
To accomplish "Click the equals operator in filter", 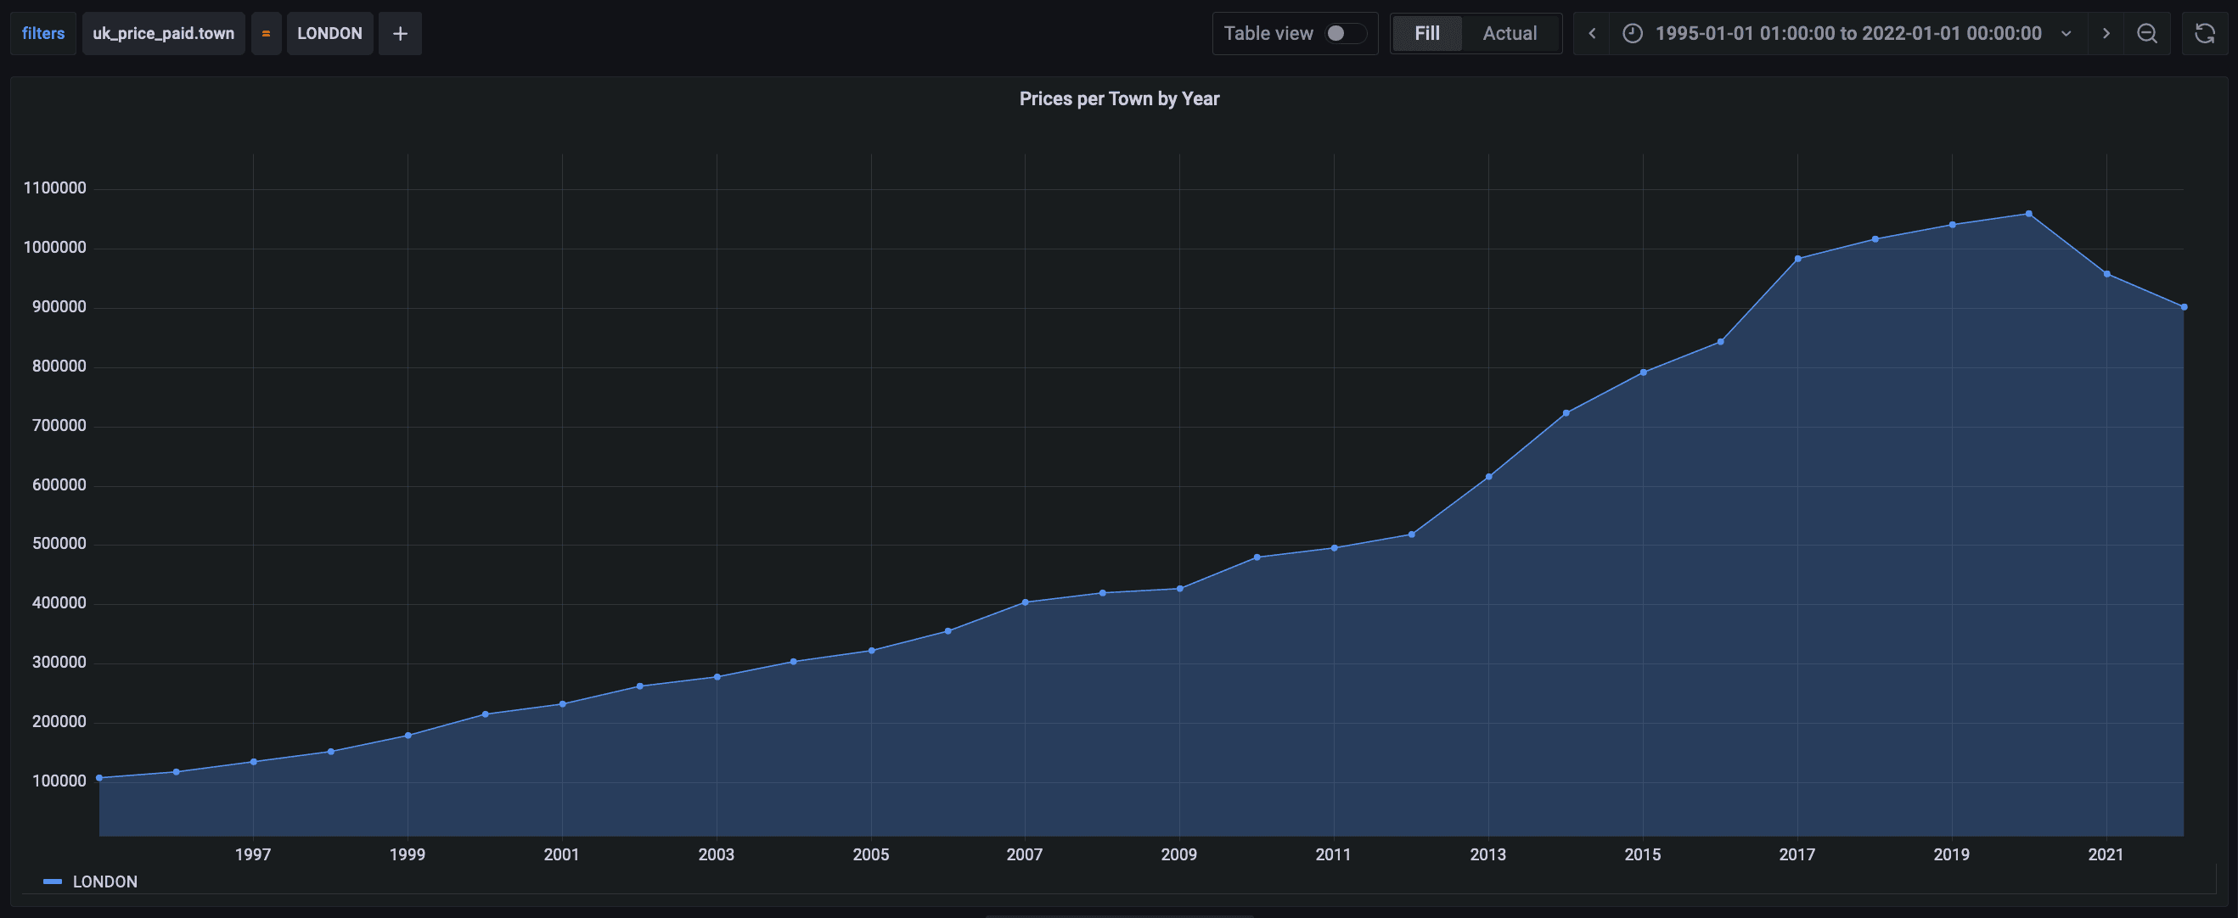I will point(266,34).
